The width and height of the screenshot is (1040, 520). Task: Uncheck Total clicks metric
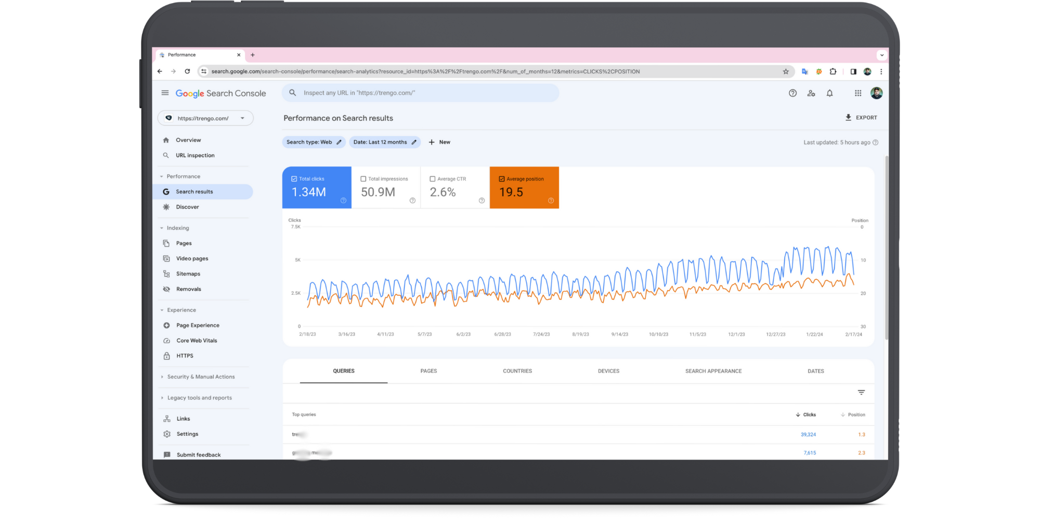click(294, 179)
